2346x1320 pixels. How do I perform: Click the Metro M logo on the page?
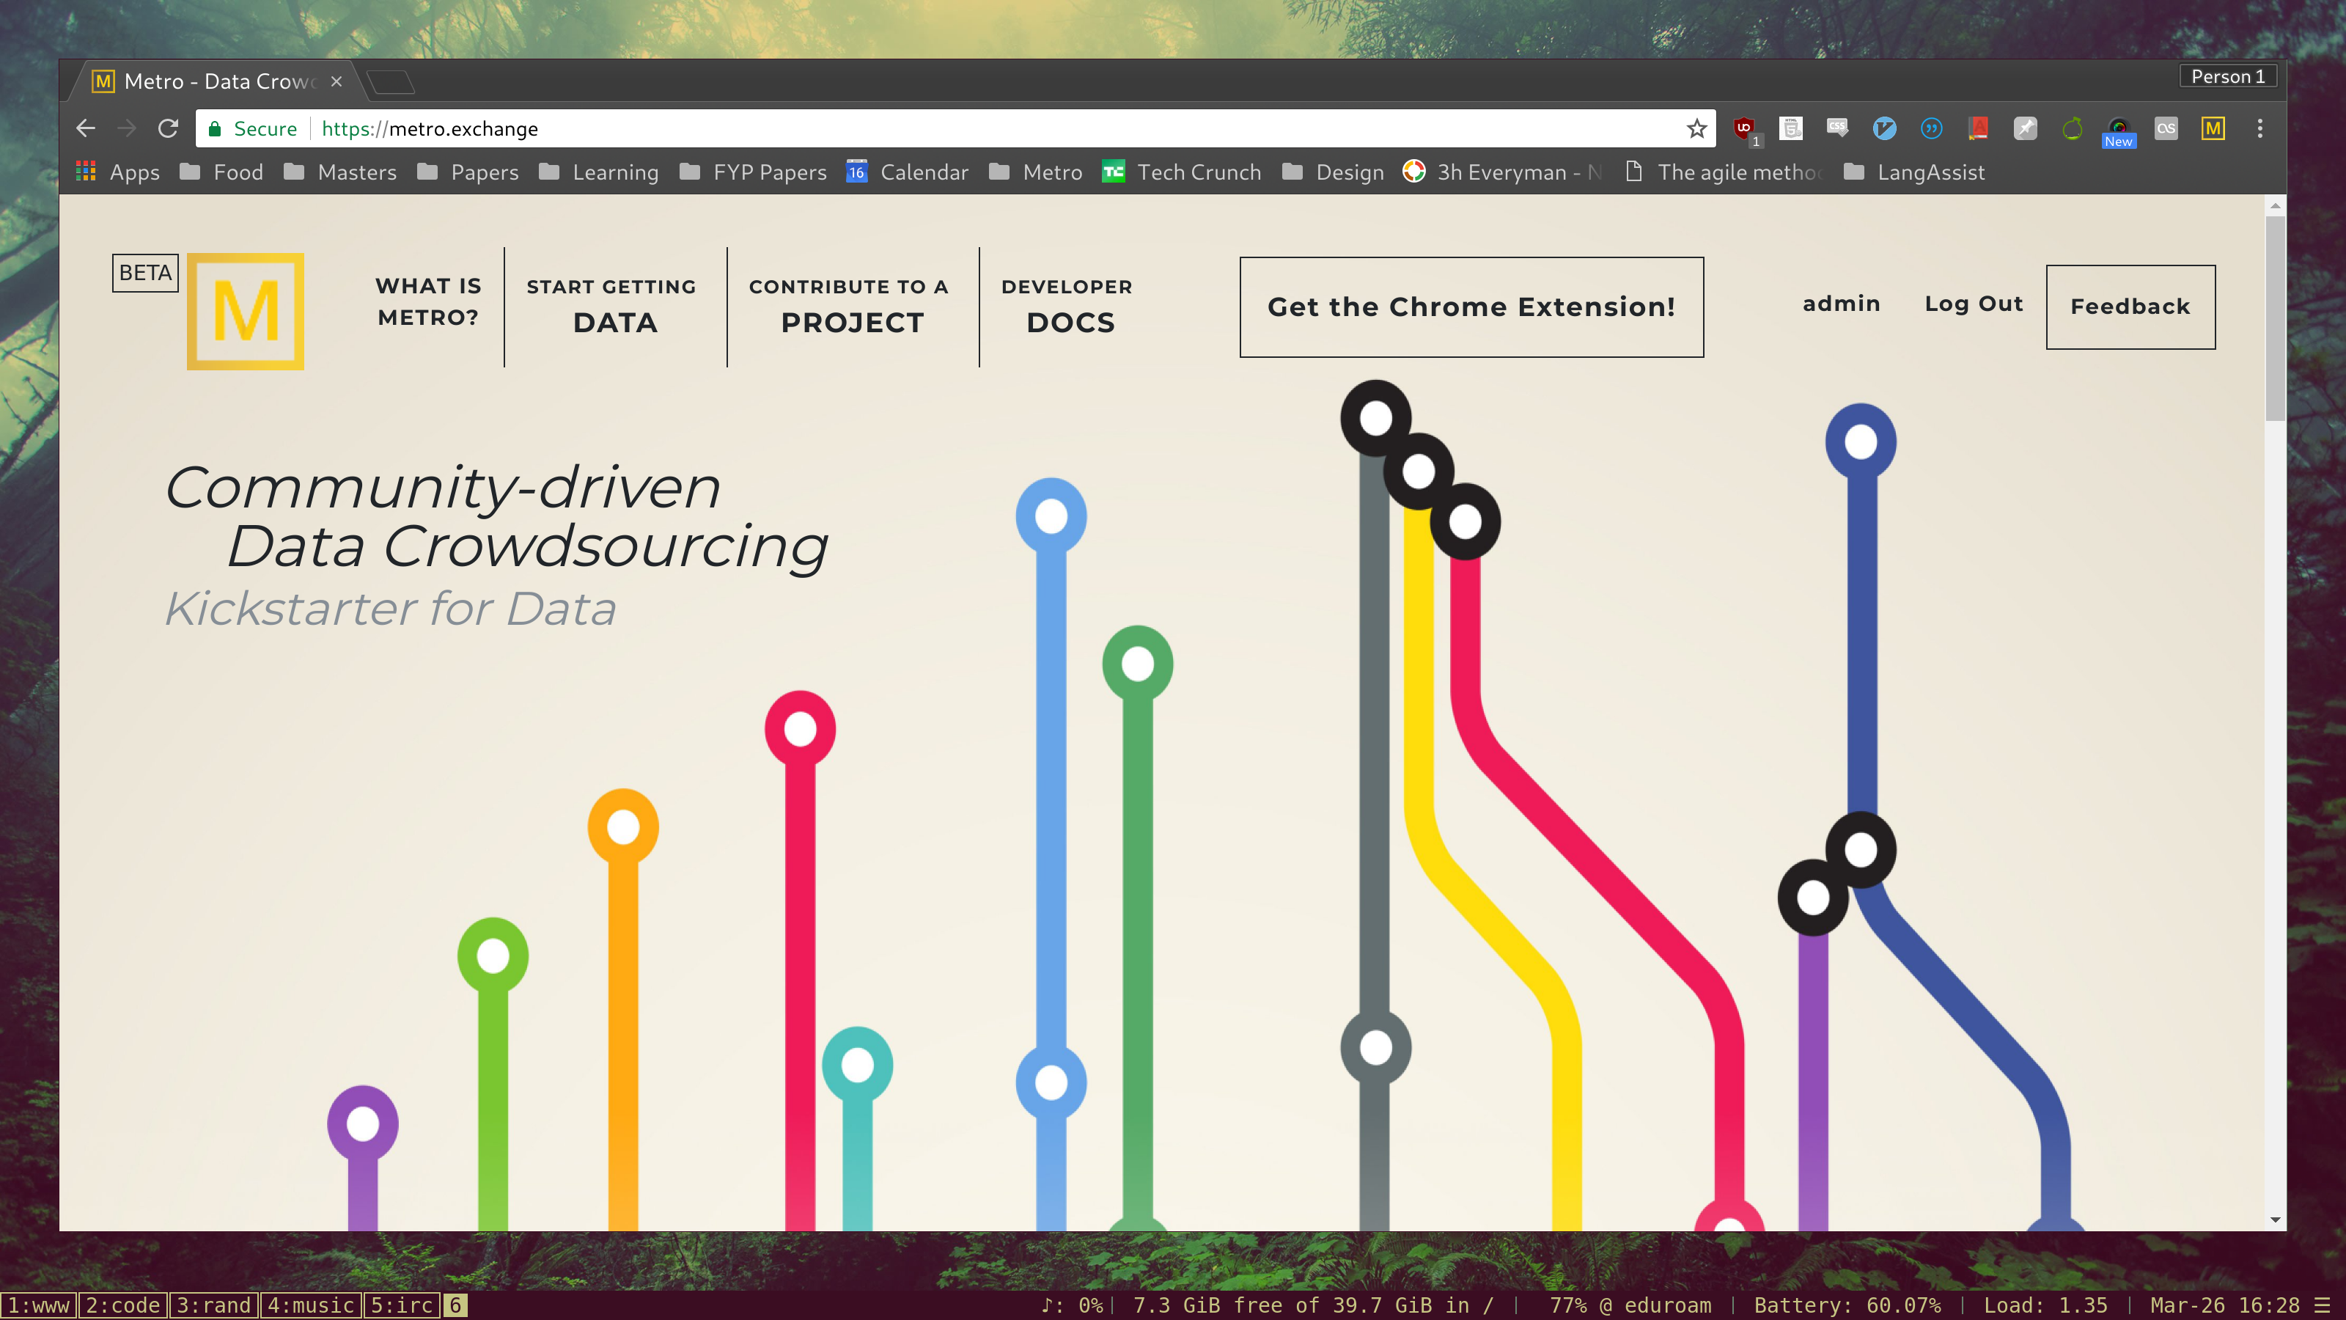coord(245,311)
